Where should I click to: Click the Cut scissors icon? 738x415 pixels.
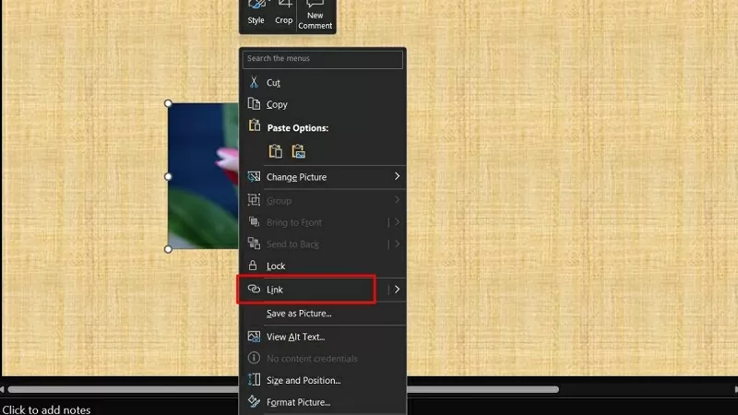tap(254, 82)
